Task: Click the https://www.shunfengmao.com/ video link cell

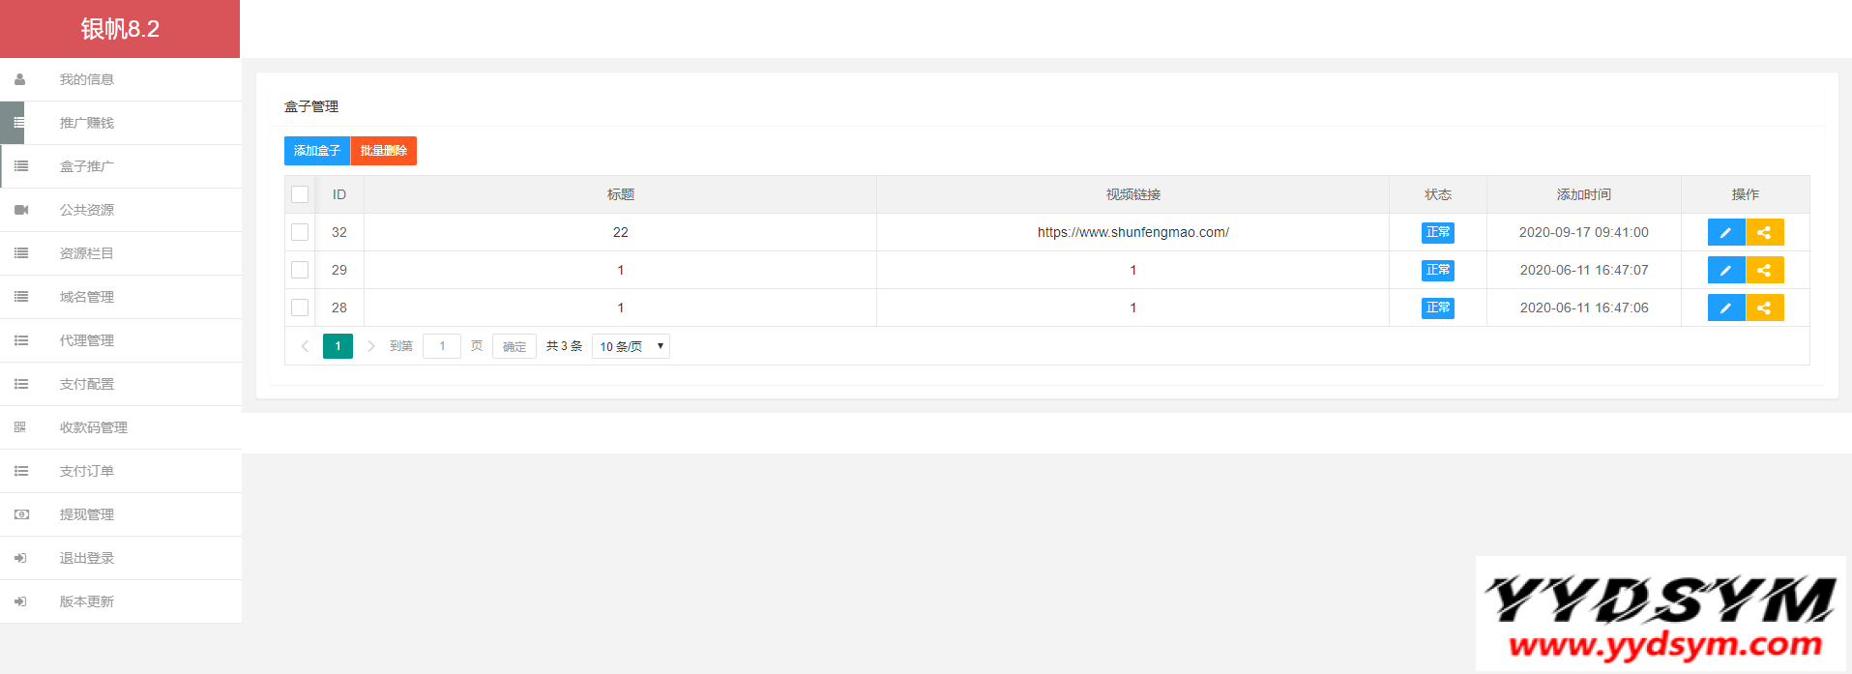Action: coord(1132,232)
